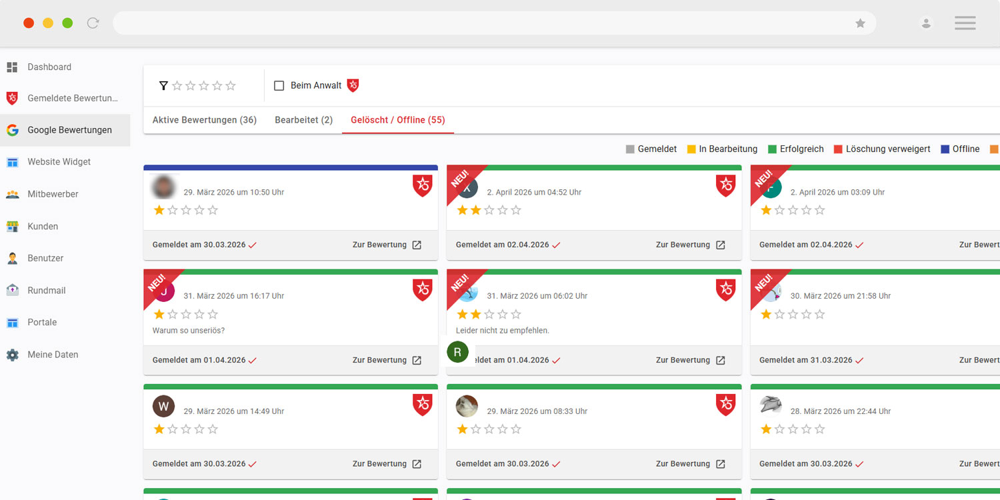This screenshot has width=1000, height=500.
Task: Click Gemeldet am 31.03.2026 text
Action: (x=805, y=361)
